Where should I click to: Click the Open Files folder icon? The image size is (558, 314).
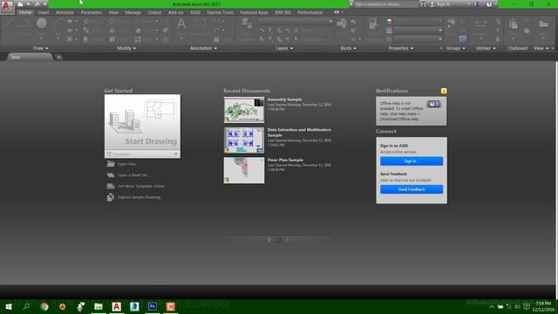coord(111,164)
